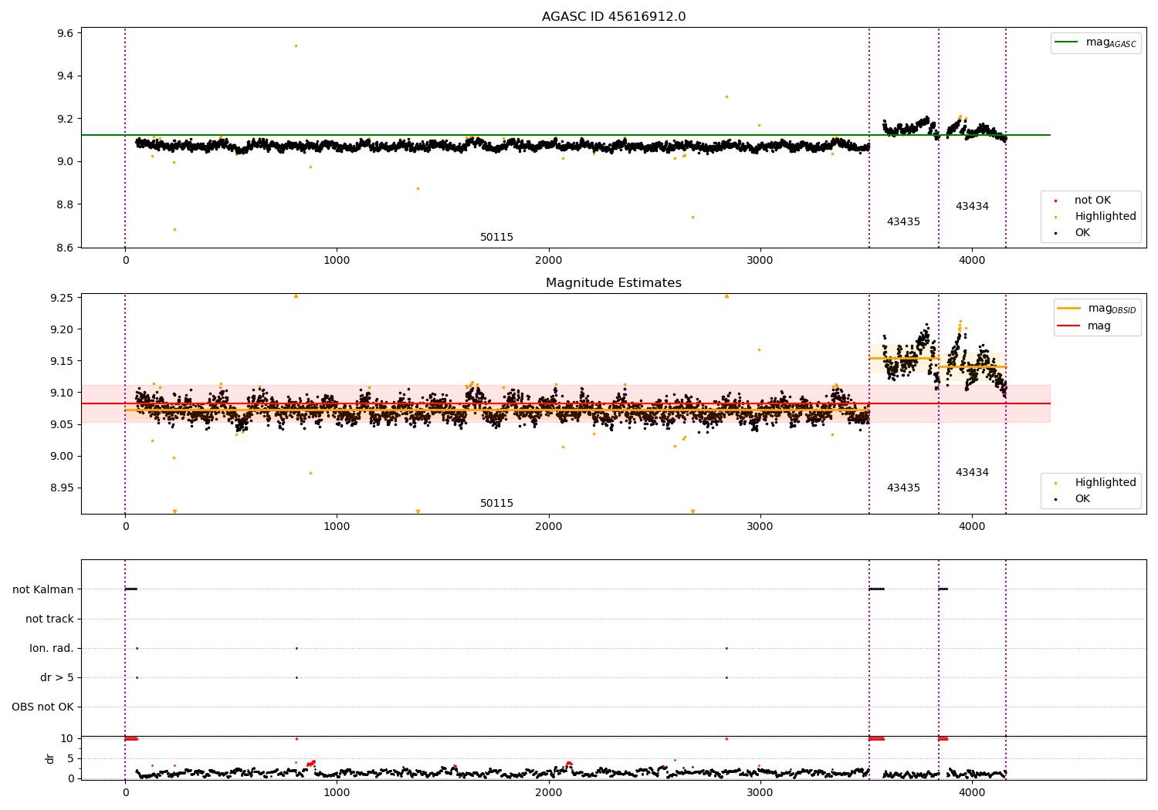Click the highest orange outlier point near 9.54

point(296,46)
